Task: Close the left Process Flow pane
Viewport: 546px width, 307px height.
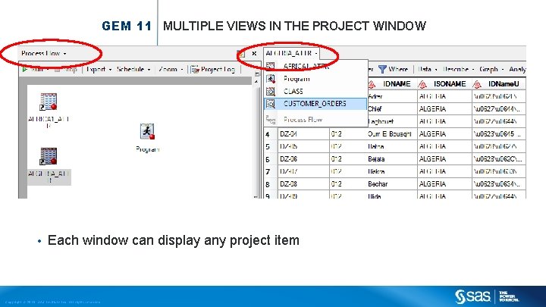Action: point(254,53)
